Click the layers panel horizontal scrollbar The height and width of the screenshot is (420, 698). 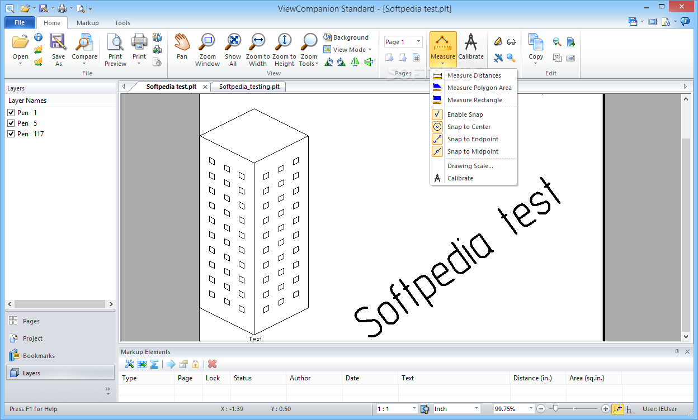click(x=60, y=304)
